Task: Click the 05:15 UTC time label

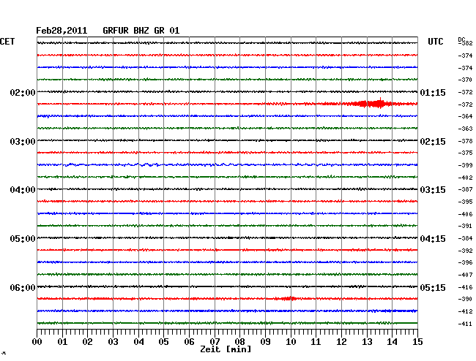Action: pos(433,287)
